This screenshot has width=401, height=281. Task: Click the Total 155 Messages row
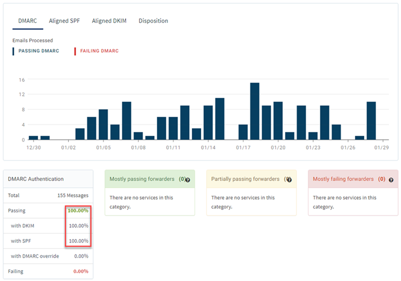[49, 195]
